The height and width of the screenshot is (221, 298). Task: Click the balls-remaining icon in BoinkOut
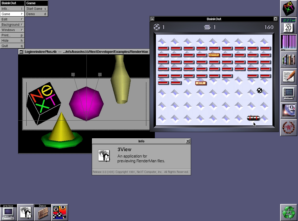(157, 27)
